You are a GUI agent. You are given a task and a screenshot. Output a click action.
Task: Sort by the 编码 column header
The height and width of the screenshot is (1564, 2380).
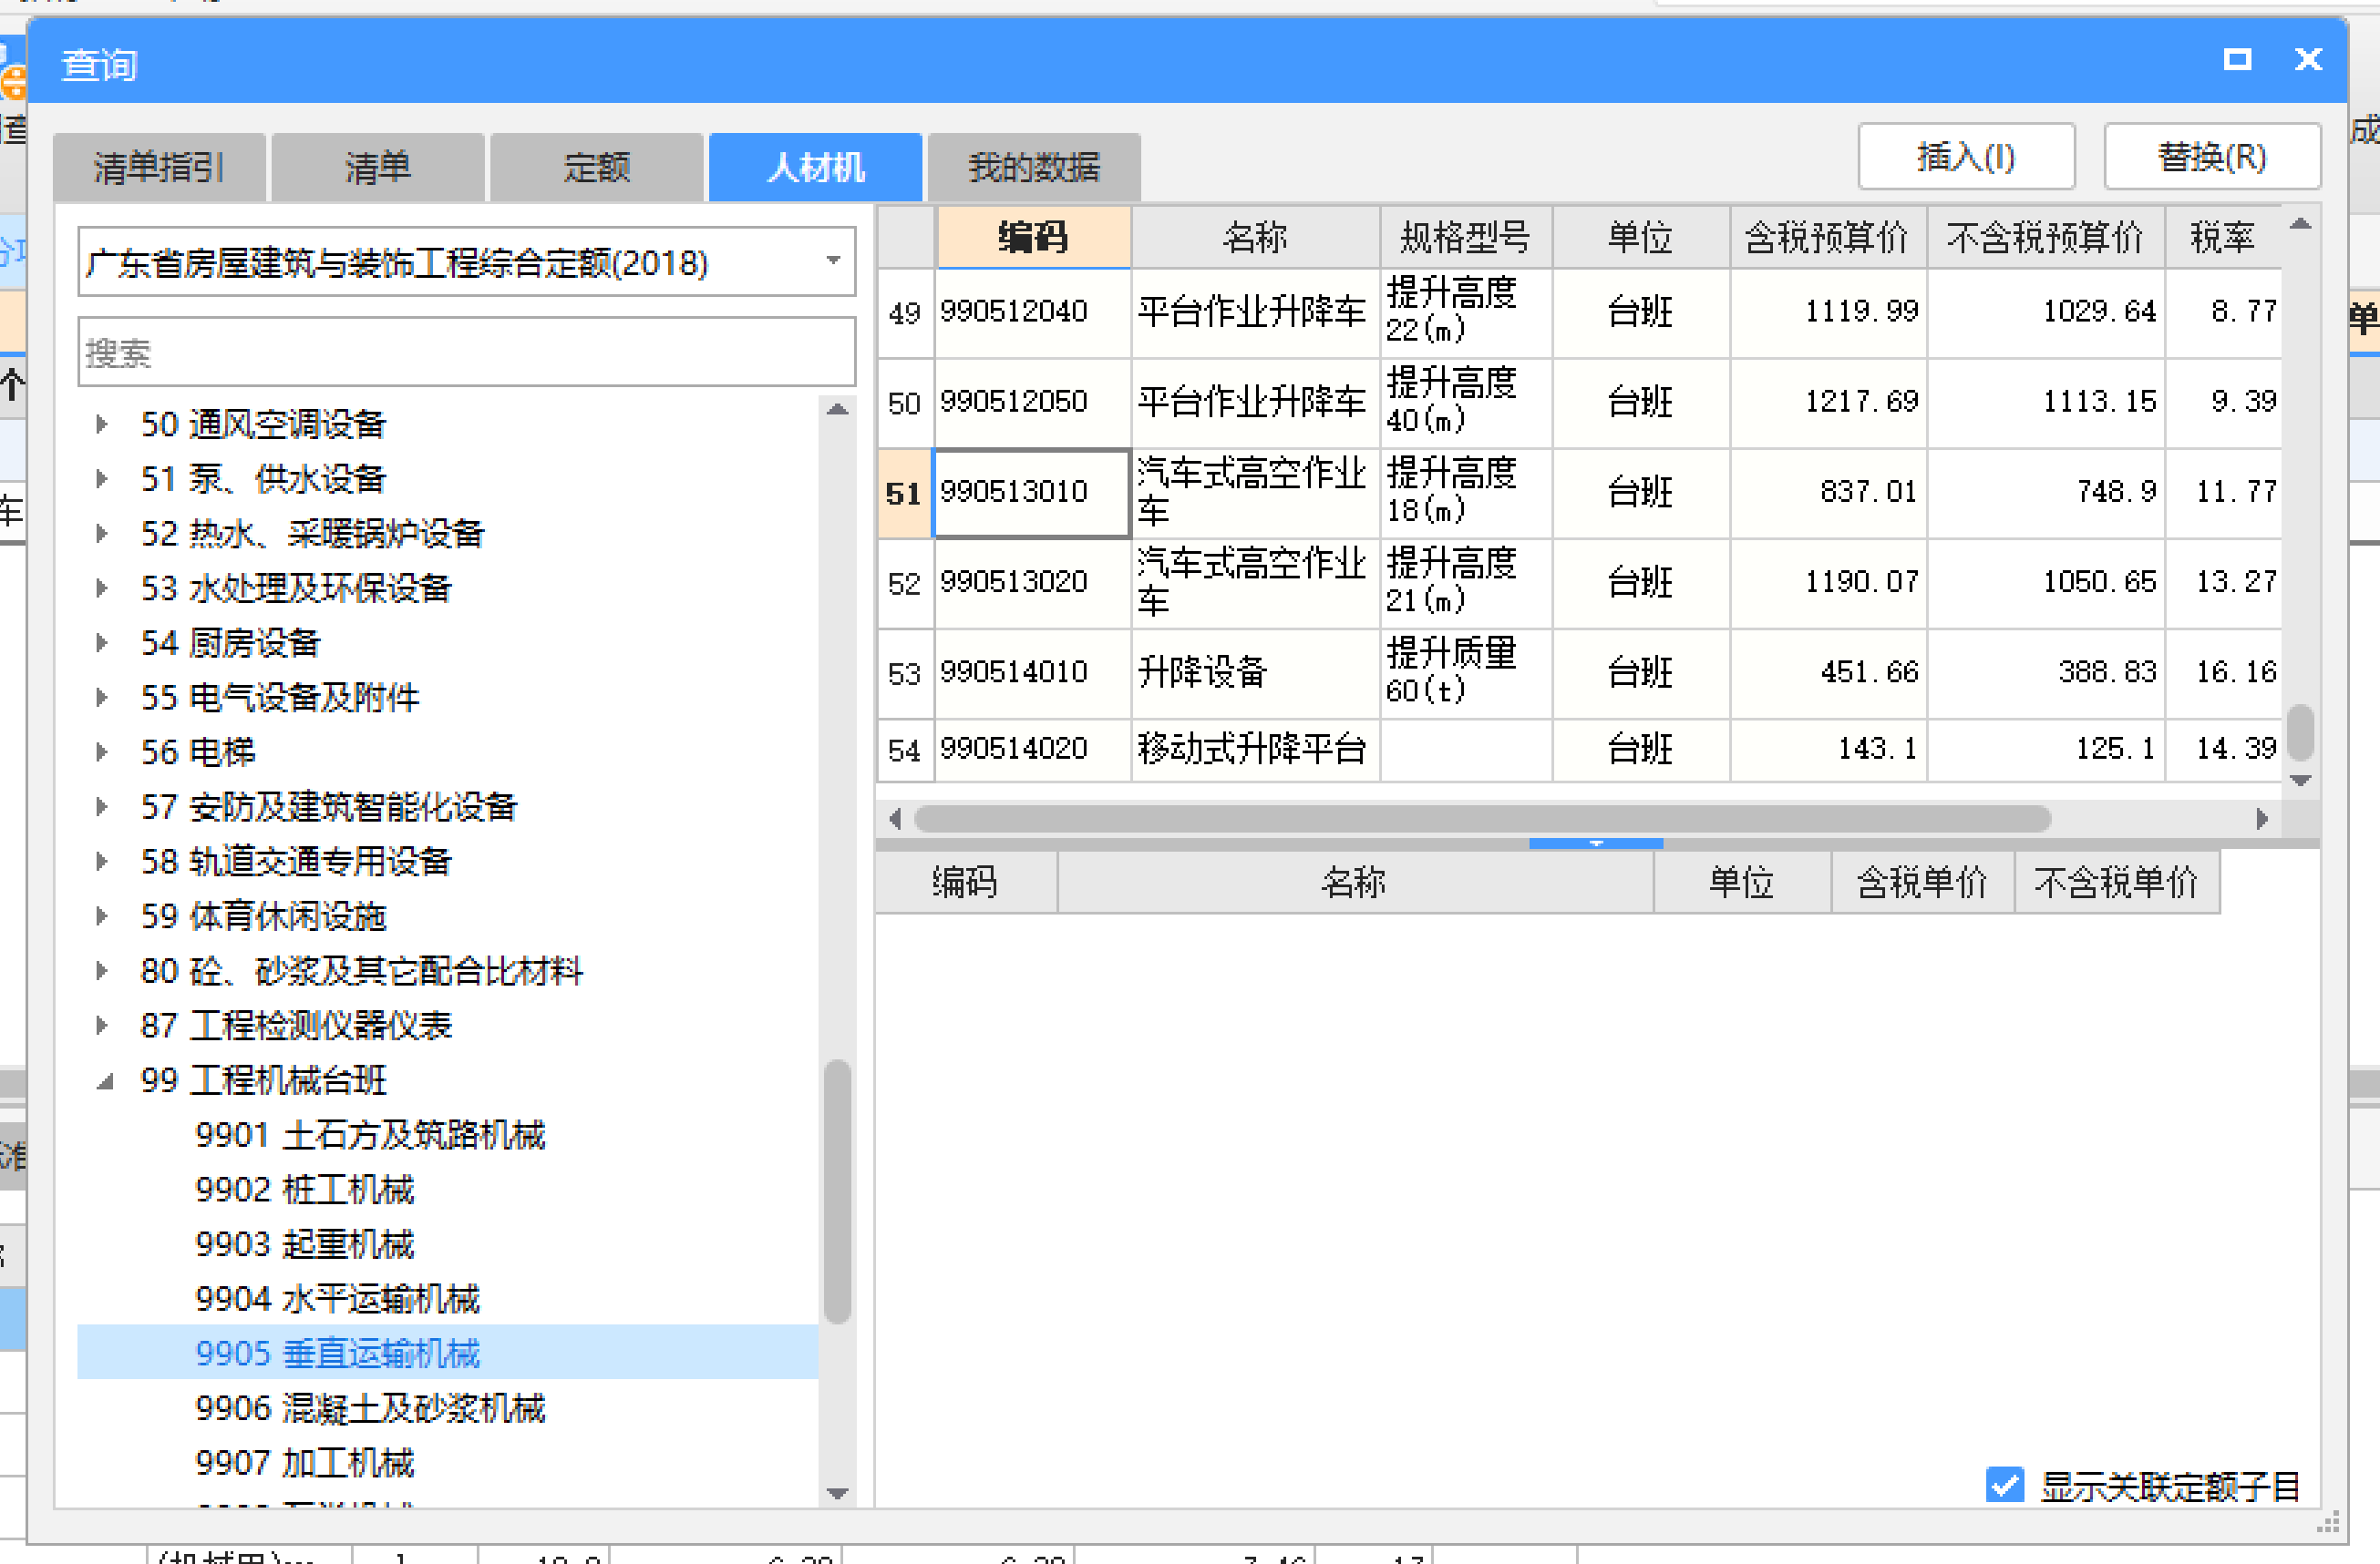(1033, 238)
